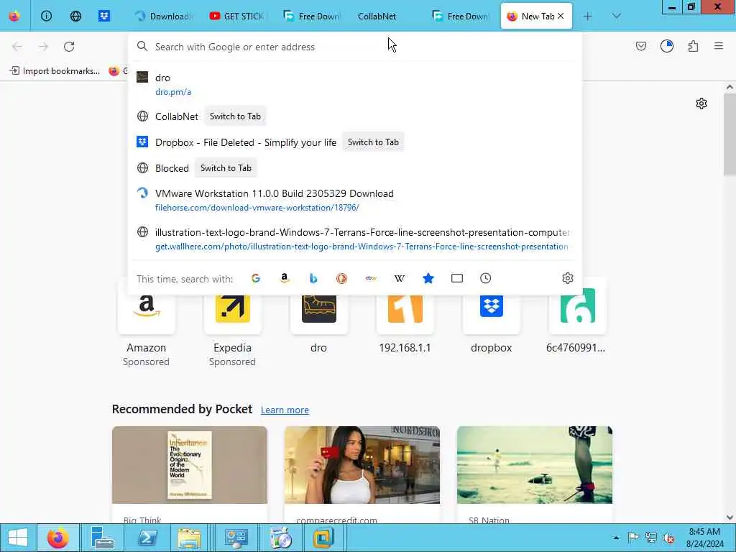Open new tab page personalize gear
Screen dimensions: 736x552
701,103
